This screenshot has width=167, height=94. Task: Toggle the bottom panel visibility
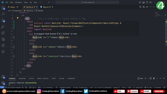(144, 2)
